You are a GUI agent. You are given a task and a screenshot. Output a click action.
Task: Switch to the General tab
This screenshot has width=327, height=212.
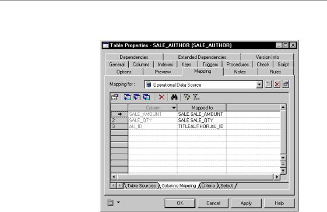click(117, 65)
